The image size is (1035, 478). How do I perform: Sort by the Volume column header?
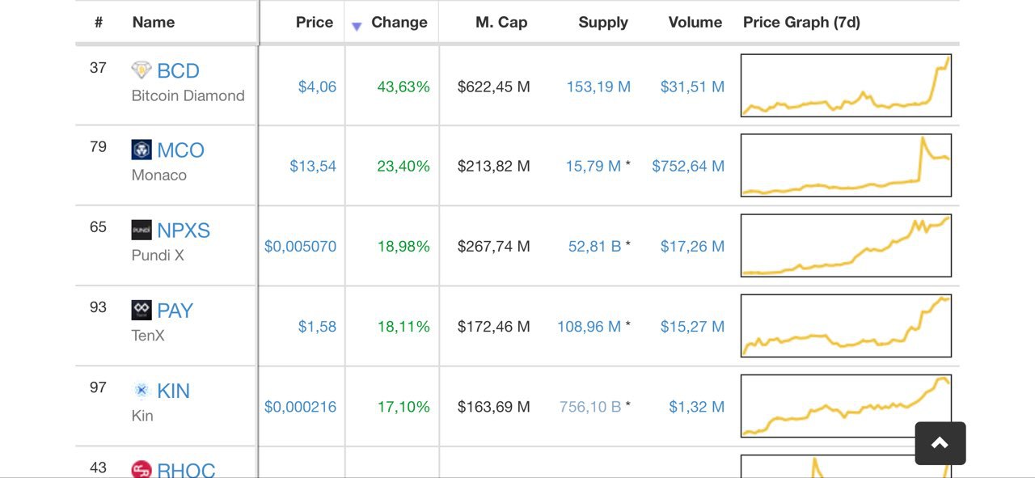point(695,23)
